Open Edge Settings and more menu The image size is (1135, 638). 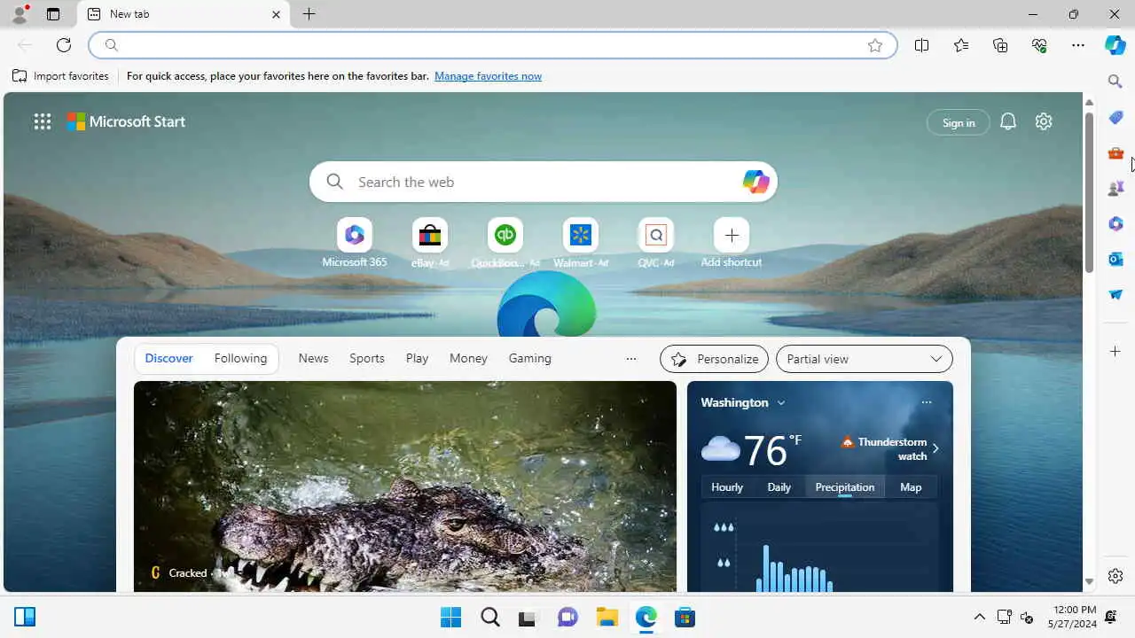tap(1078, 45)
